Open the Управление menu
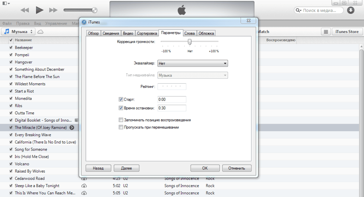The height and width of the screenshot is (197, 364). (x=56, y=23)
